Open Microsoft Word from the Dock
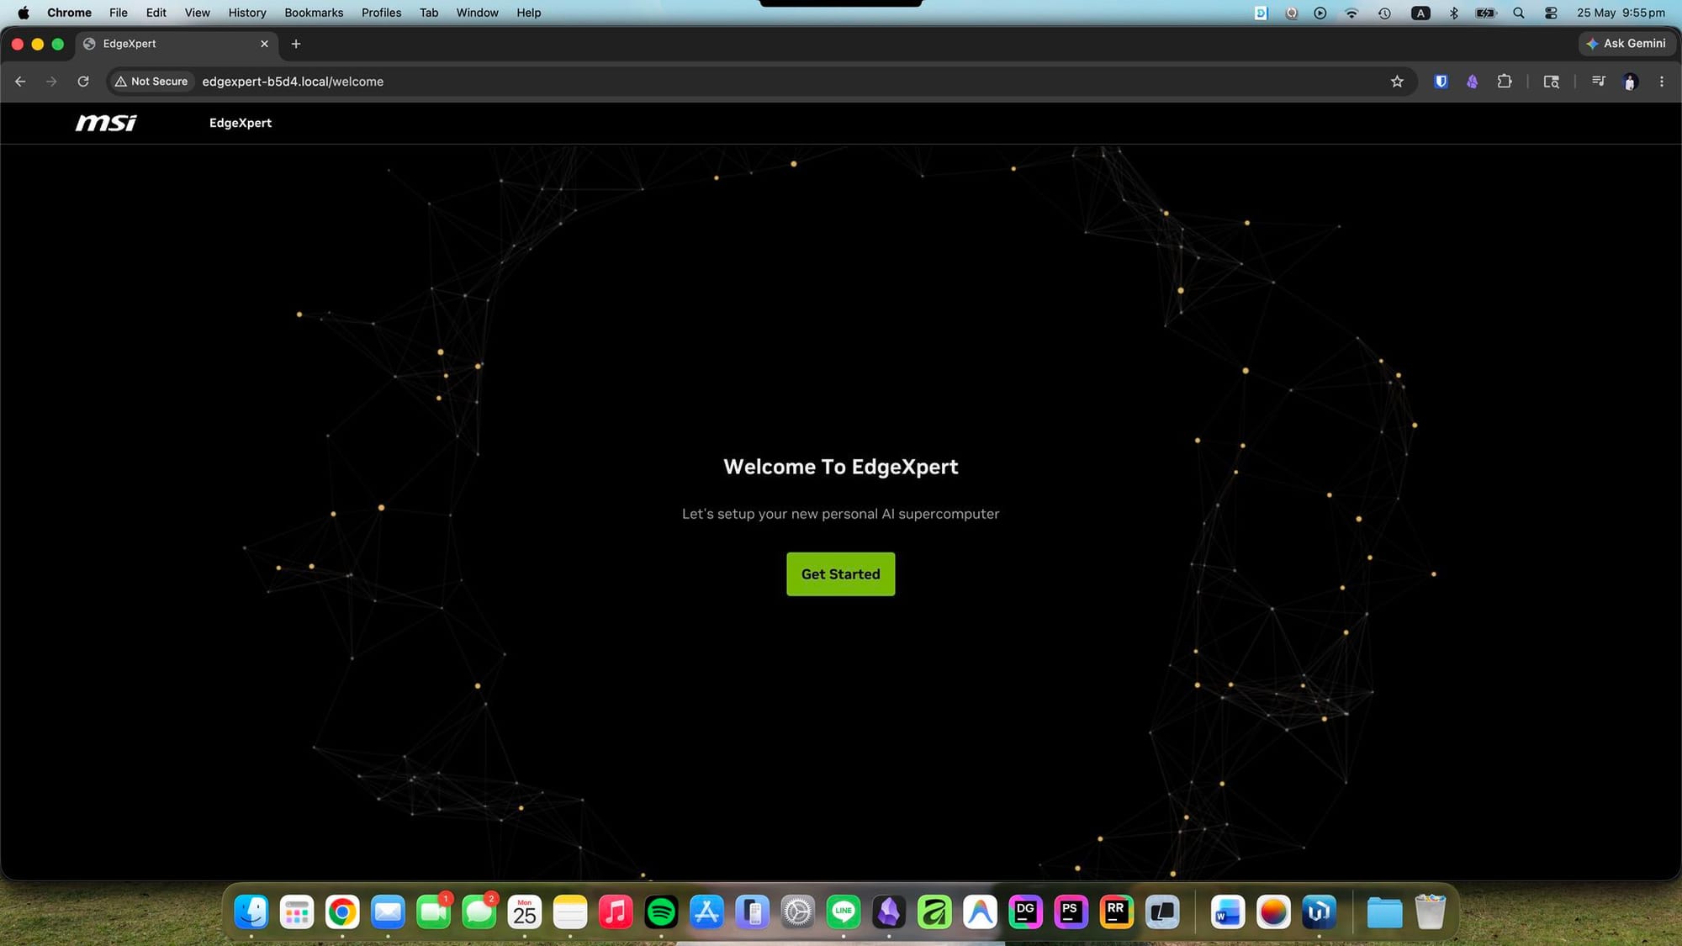The image size is (1682, 946). (1228, 912)
